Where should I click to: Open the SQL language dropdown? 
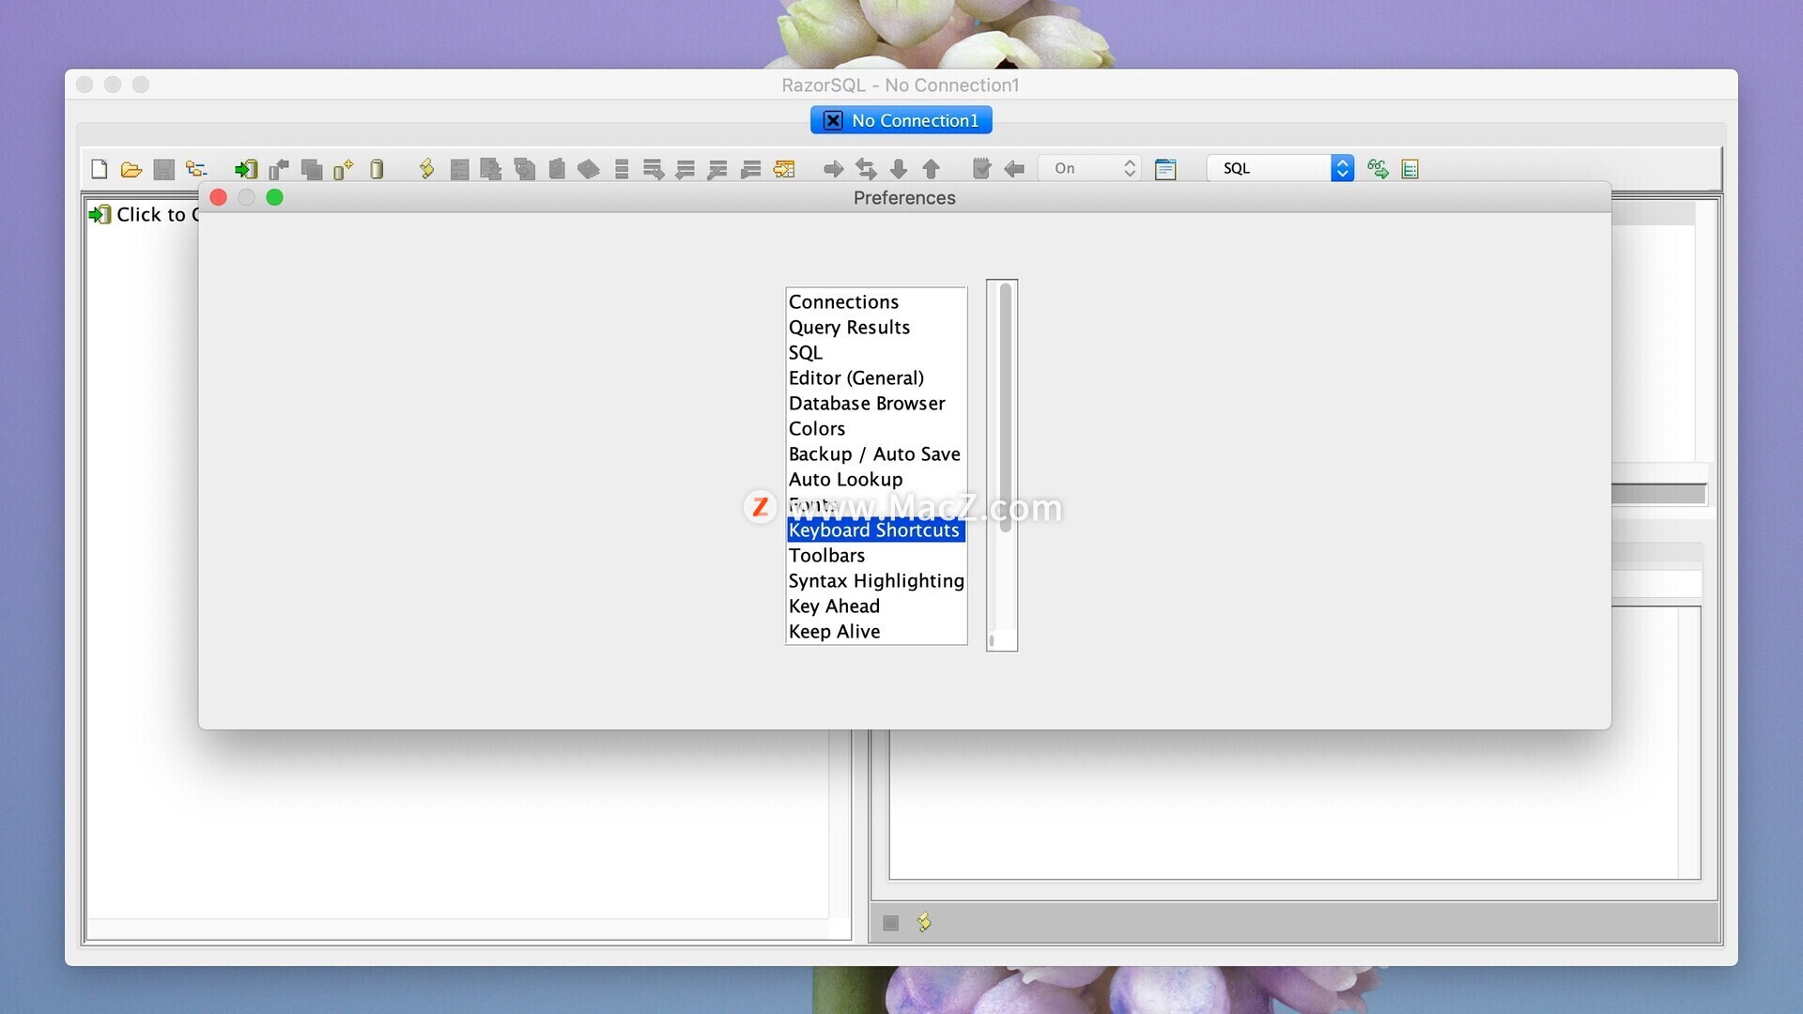tap(1281, 168)
